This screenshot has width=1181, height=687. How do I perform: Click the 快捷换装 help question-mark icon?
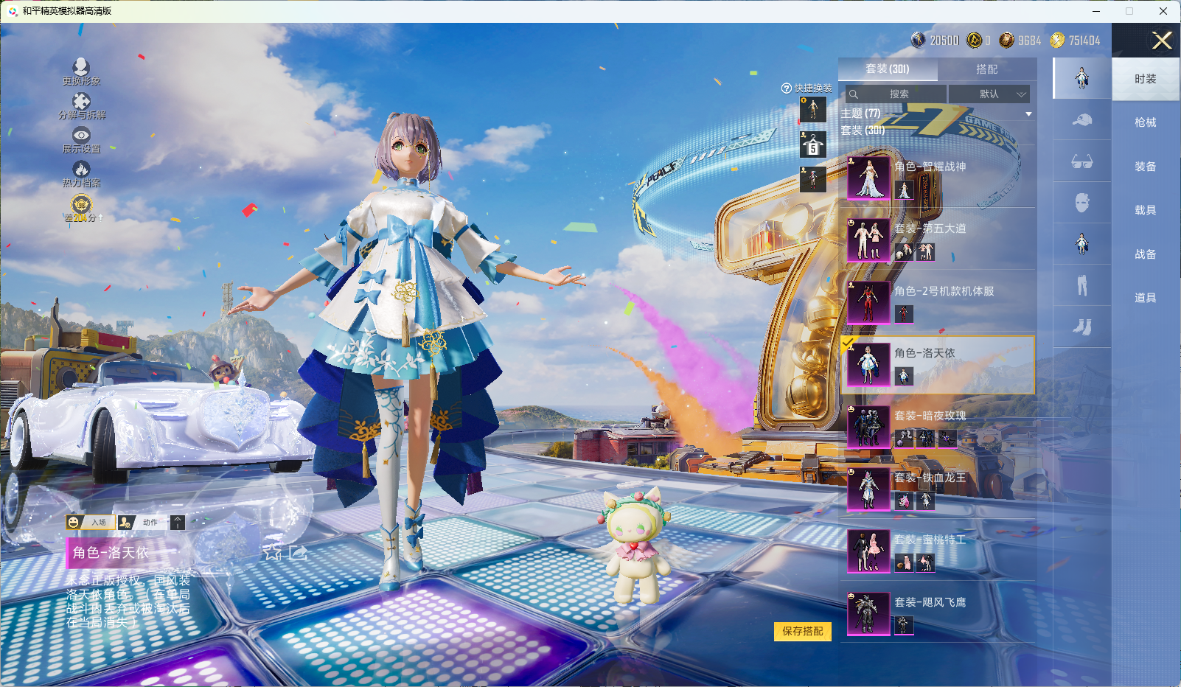point(787,88)
